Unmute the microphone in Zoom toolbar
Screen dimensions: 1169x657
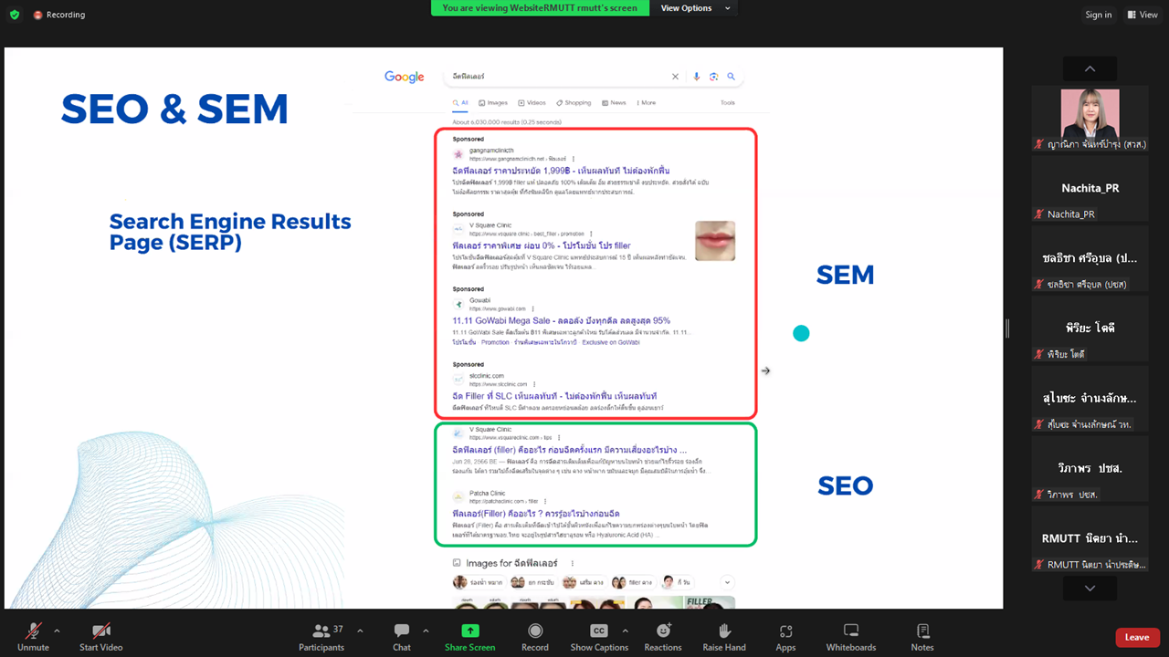33,636
